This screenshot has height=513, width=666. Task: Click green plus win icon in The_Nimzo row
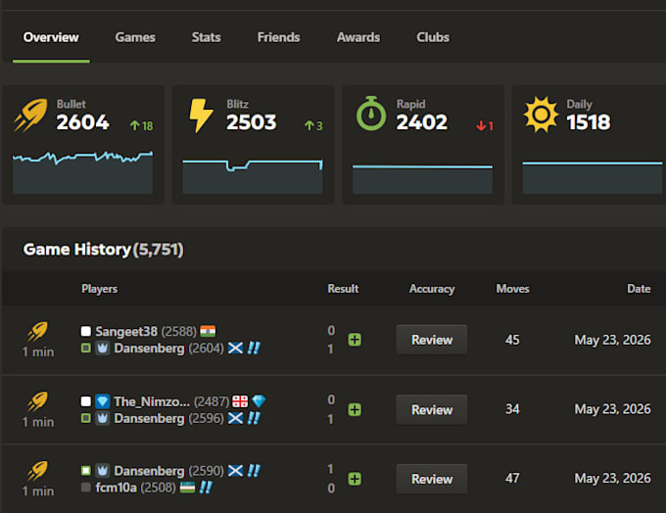[x=355, y=410]
